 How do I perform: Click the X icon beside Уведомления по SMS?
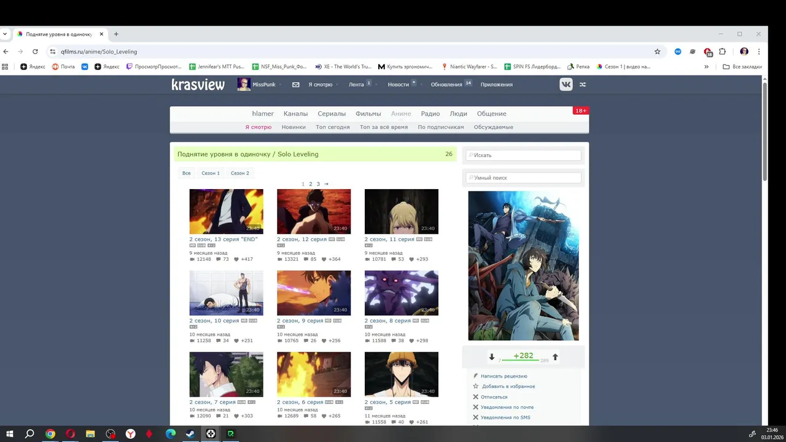coord(475,417)
